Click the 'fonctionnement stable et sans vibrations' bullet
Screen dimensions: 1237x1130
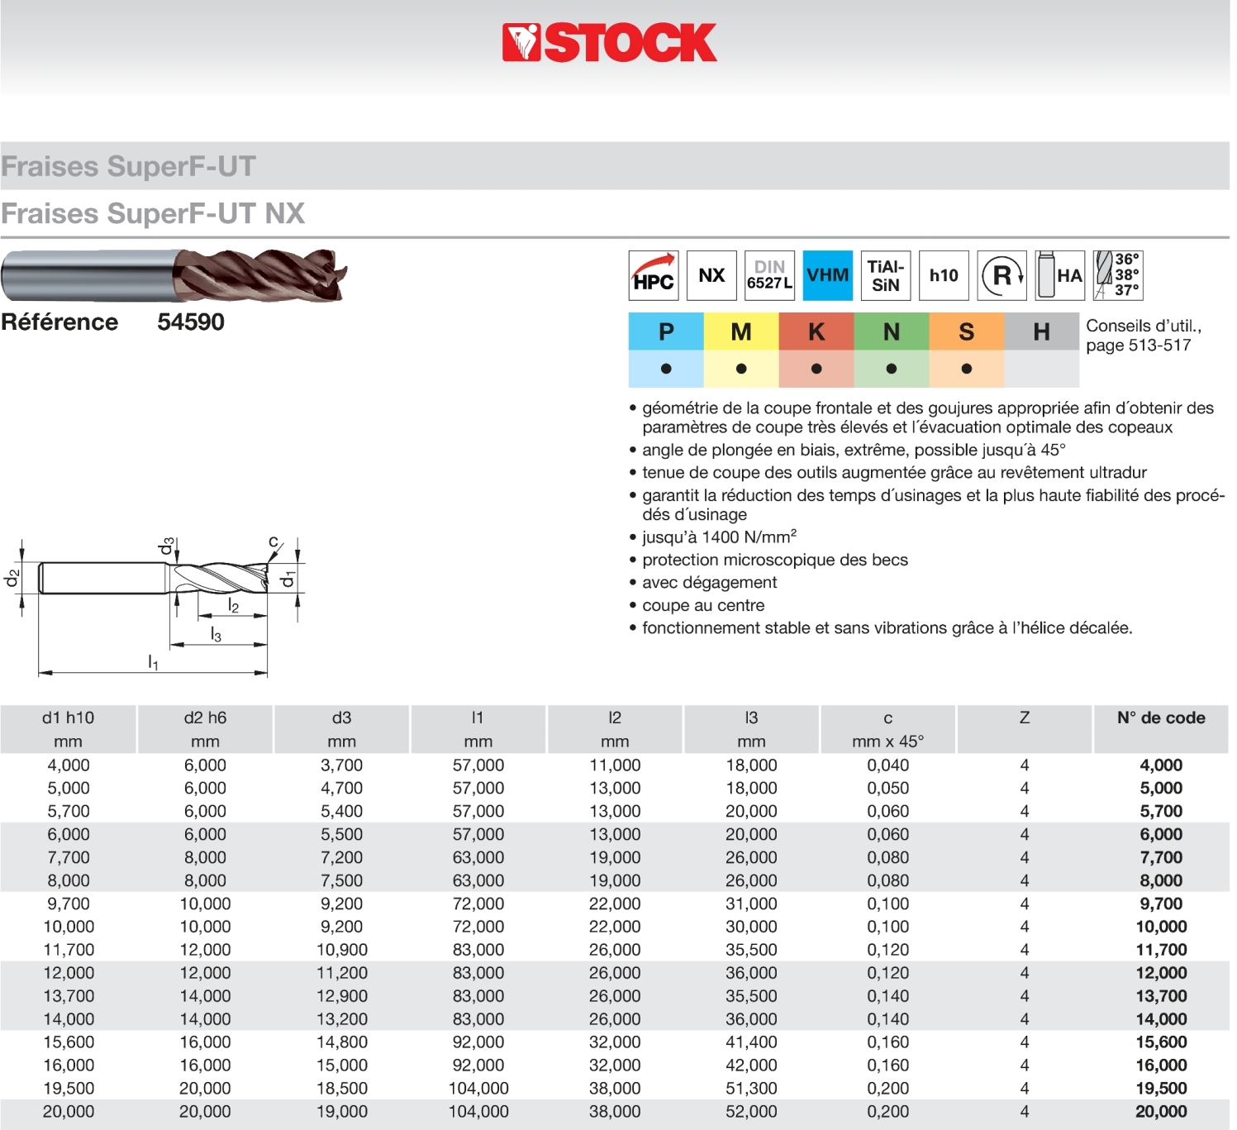pos(880,628)
